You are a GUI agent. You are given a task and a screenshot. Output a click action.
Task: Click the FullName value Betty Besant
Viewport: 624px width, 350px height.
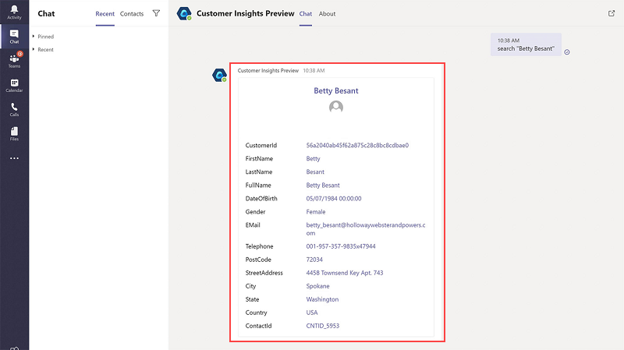323,186
